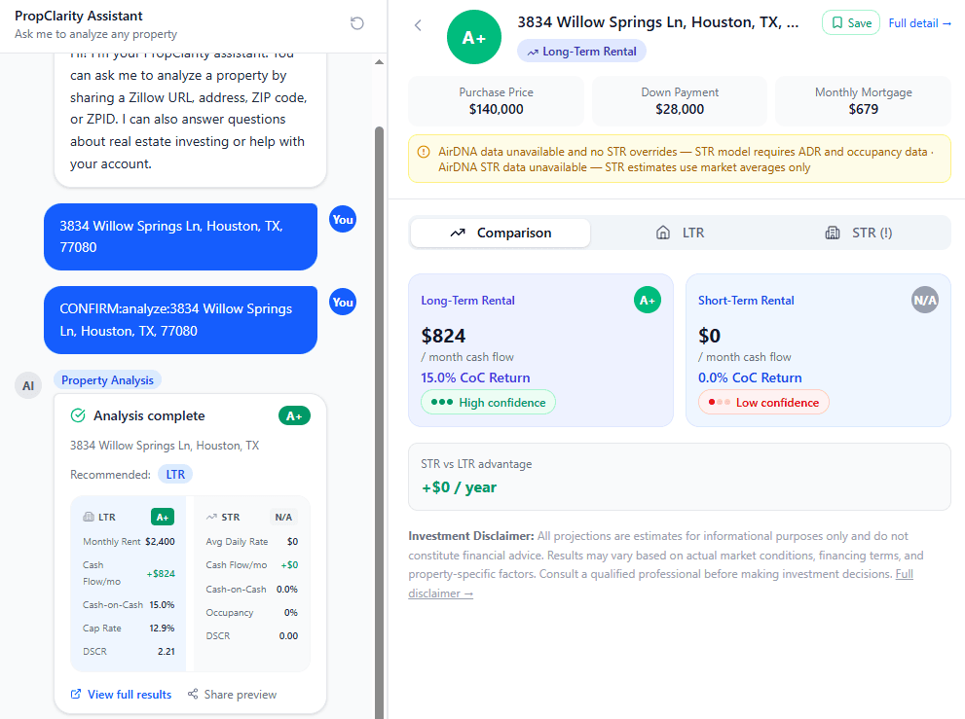Click the info icon in the AirDNA warning banner
The width and height of the screenshot is (965, 719).
[x=425, y=151]
